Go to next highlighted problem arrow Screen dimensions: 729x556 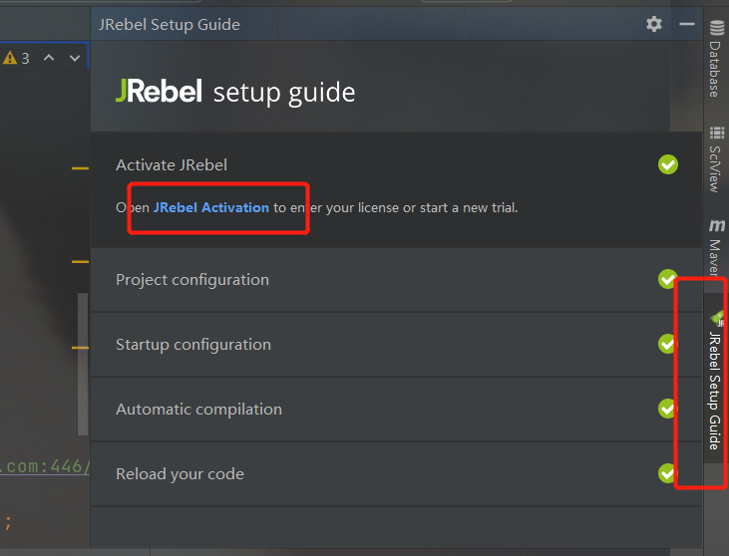point(75,58)
